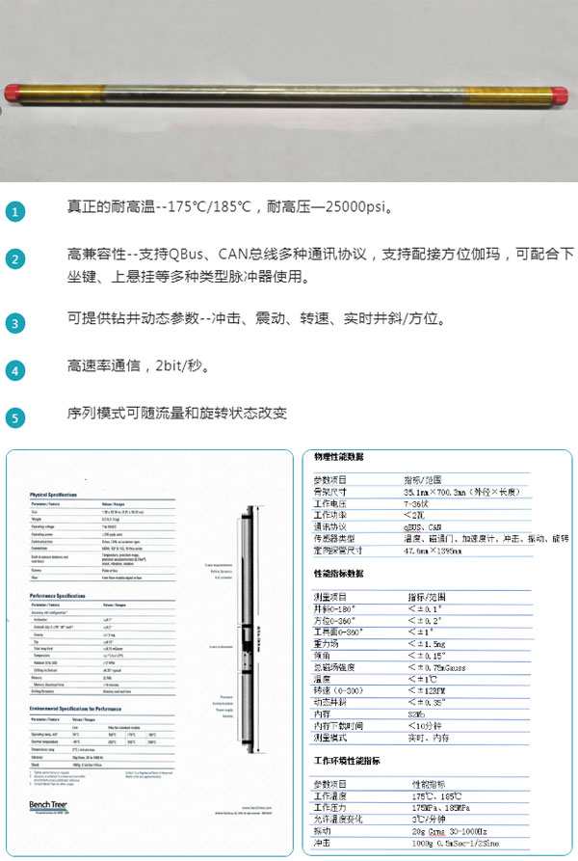Click the numbered circle 2 icon
Screen dimensions: 578x861
tap(16, 259)
